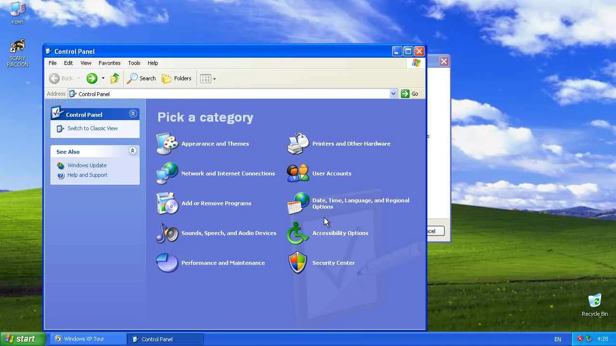Open the User Accounts people icon

click(x=298, y=173)
